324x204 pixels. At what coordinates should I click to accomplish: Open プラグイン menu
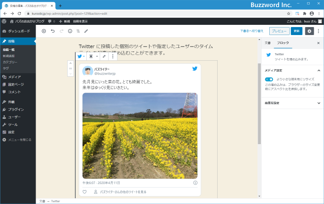pyautogui.click(x=18, y=110)
